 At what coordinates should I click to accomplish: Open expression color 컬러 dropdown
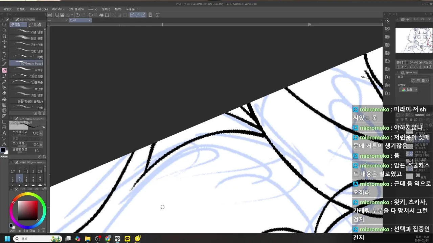point(408,90)
